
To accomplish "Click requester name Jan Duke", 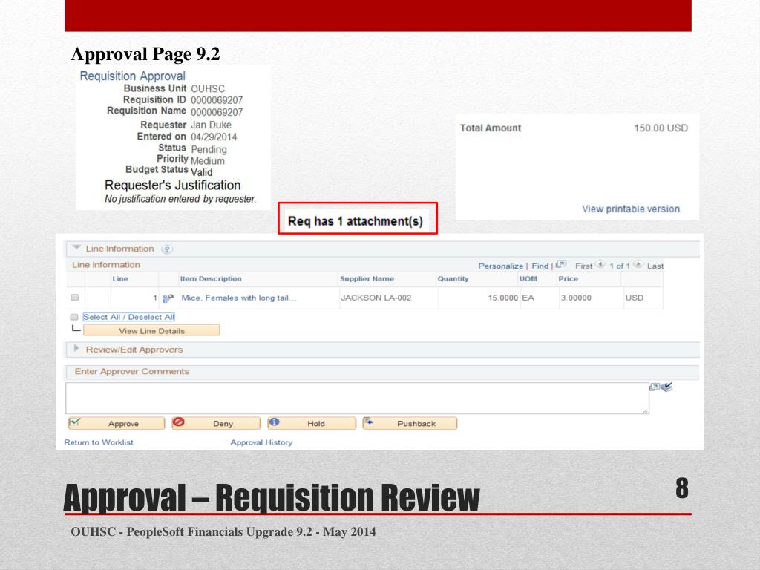I will click(x=211, y=125).
